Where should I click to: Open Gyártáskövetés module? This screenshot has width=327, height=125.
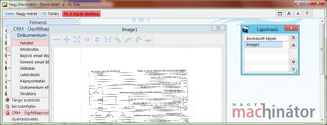pos(25,119)
